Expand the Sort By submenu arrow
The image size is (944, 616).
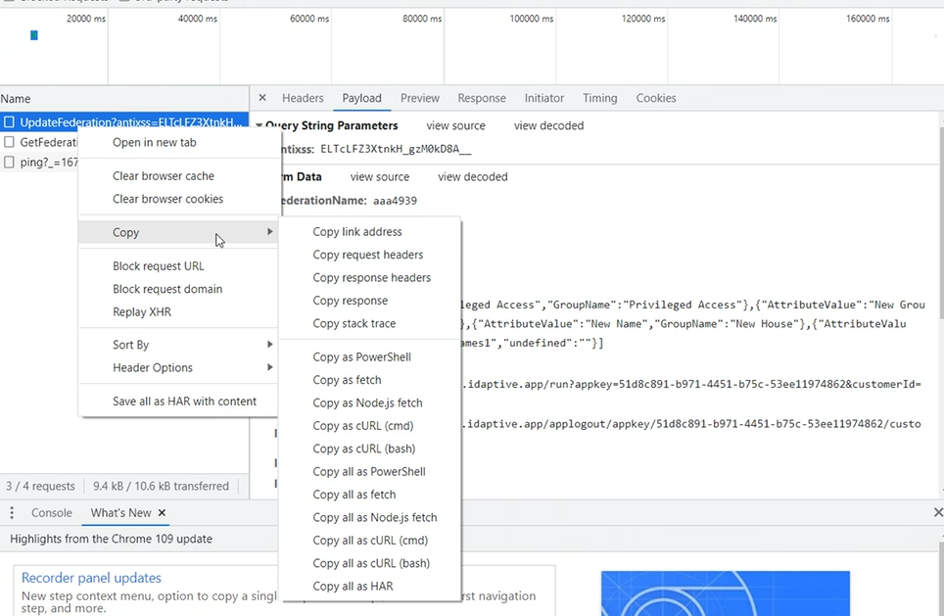pyautogui.click(x=269, y=345)
